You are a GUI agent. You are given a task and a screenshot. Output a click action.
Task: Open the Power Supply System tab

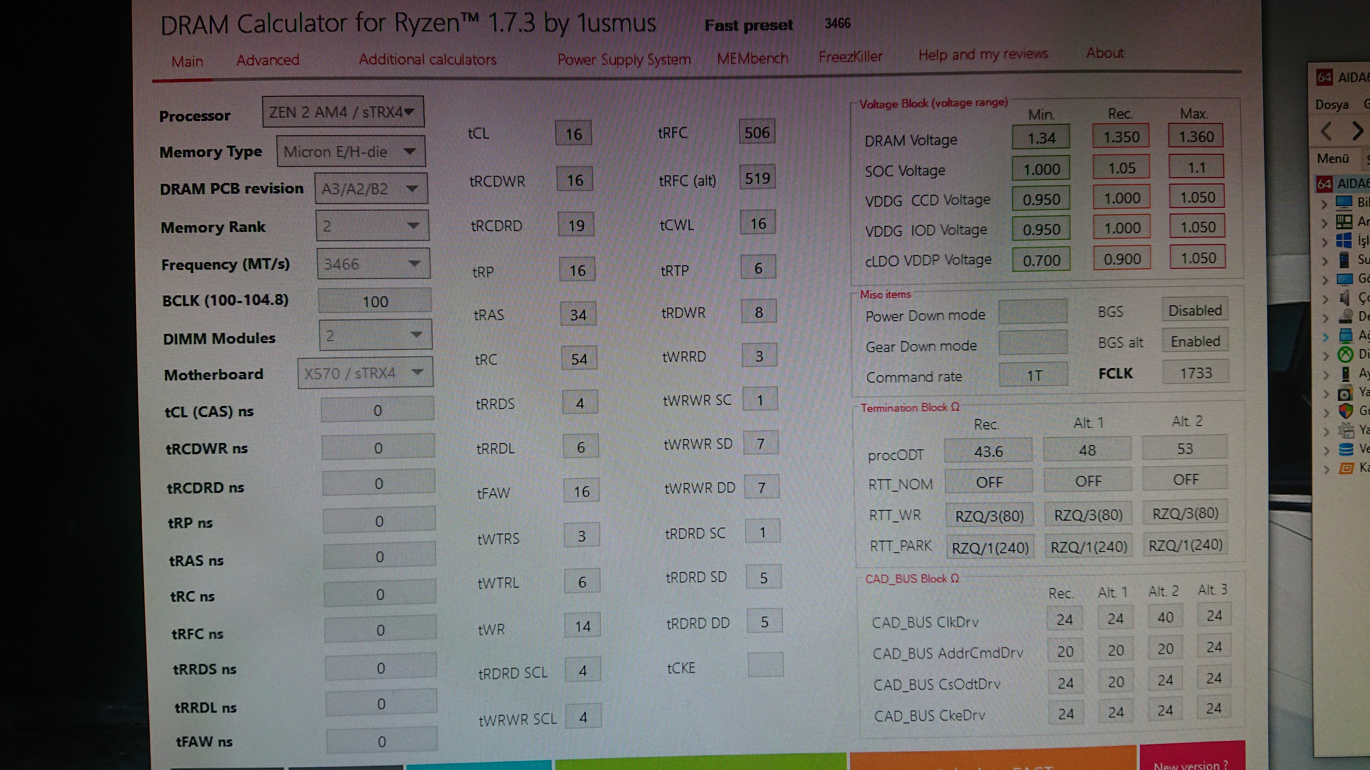pyautogui.click(x=624, y=59)
